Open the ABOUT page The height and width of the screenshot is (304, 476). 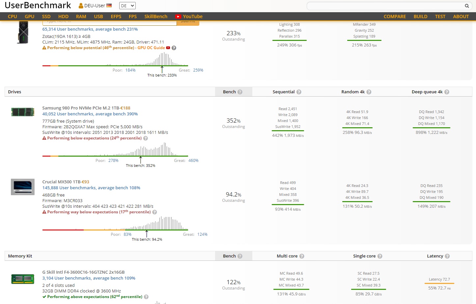pyautogui.click(x=461, y=16)
